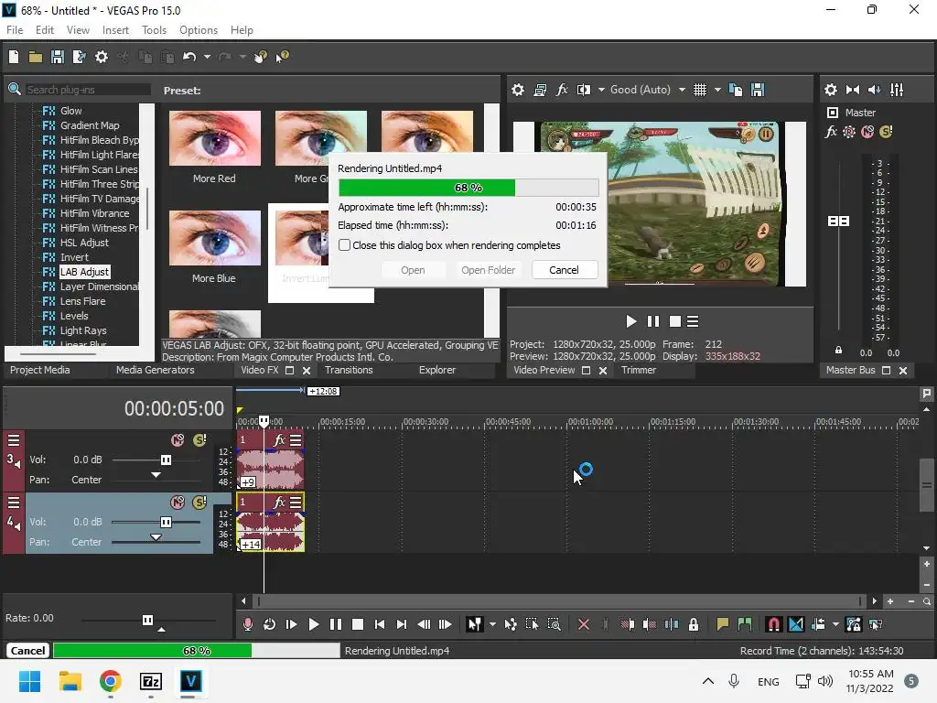
Task: Pause the Video Preview playback
Action: 653,321
